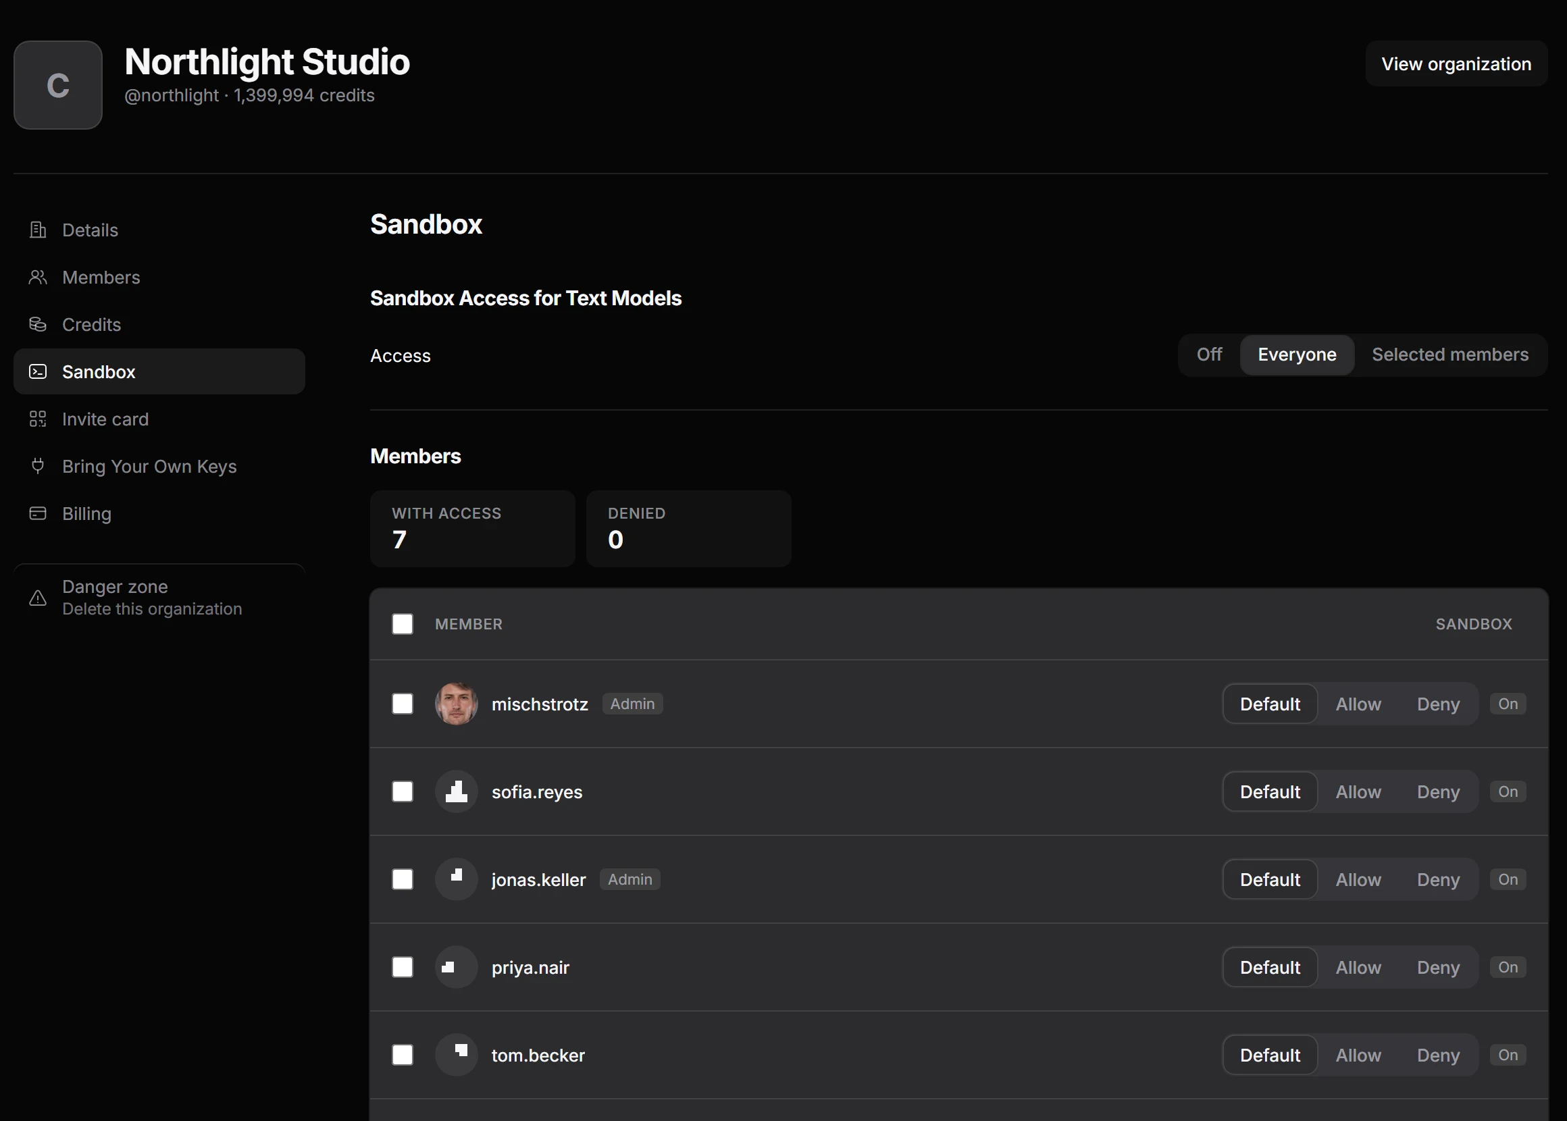
Task: Click the DENIED count card
Action: (688, 529)
